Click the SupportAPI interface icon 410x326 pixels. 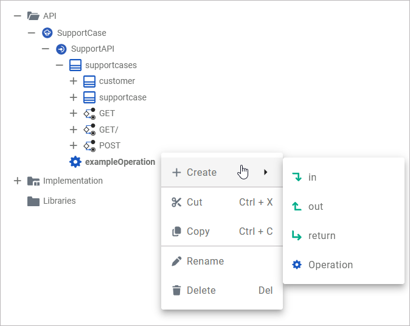pos(61,49)
